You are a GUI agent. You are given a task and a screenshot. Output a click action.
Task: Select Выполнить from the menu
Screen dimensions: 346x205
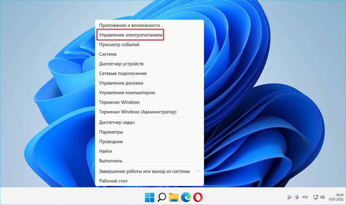tap(110, 161)
